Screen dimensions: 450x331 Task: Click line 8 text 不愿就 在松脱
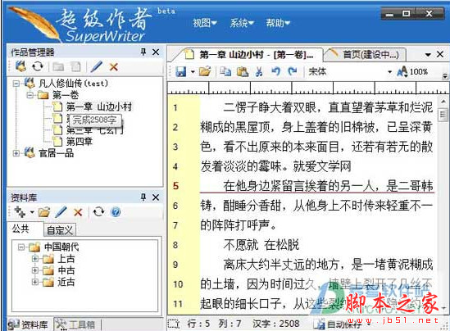pyautogui.click(x=261, y=245)
